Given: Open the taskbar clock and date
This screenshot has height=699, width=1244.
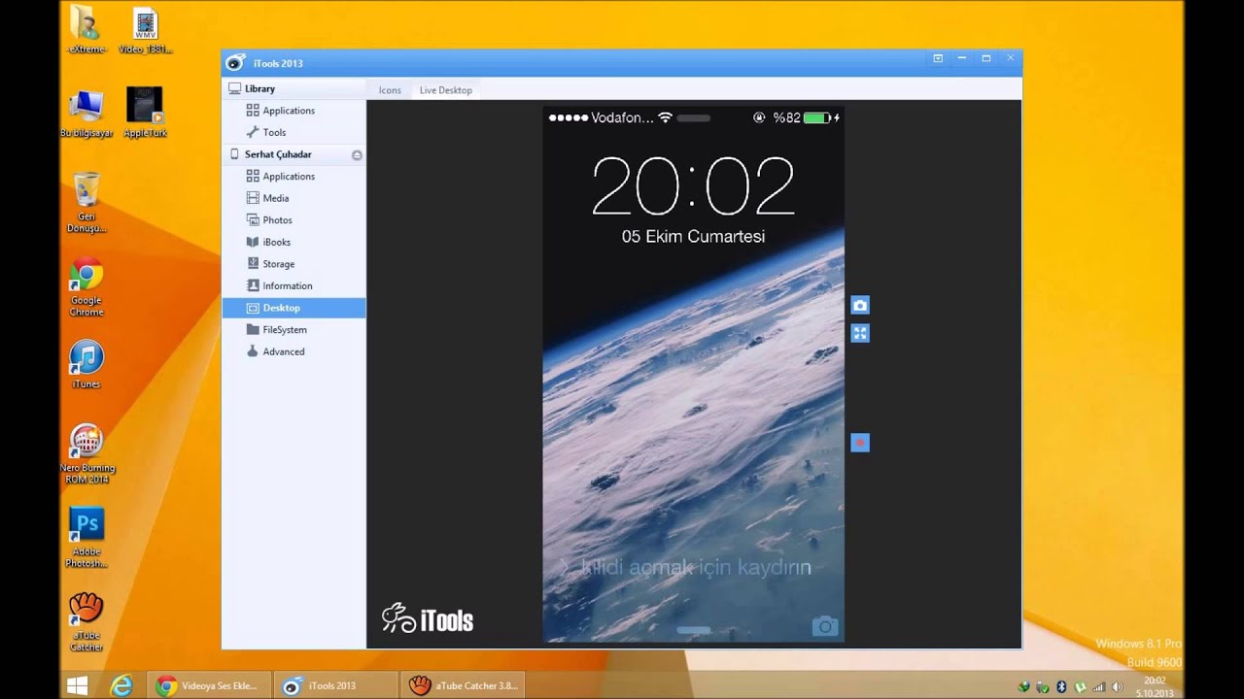Looking at the screenshot, I should pyautogui.click(x=1155, y=686).
